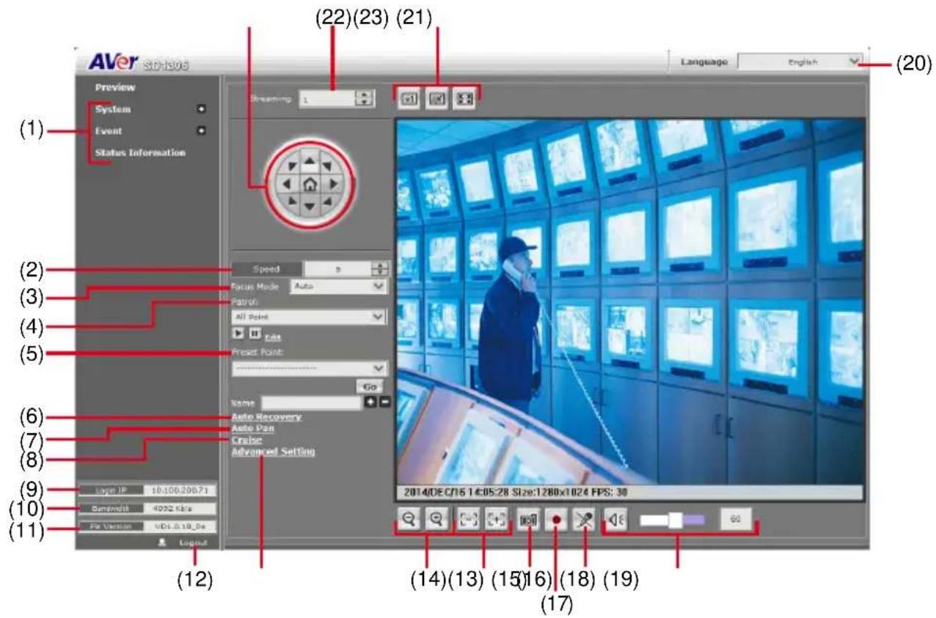Start recording with the red dot button
The width and height of the screenshot is (936, 618).
[x=557, y=519]
